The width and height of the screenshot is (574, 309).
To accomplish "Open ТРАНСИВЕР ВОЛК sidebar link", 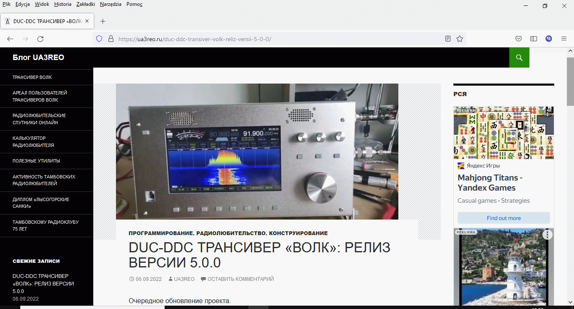I will click(32, 77).
